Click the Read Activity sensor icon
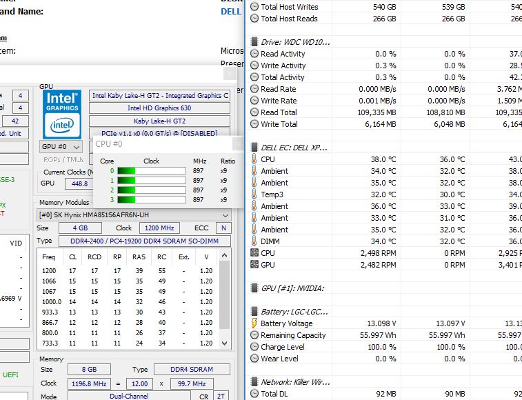The width and height of the screenshot is (522, 400). pos(254,54)
